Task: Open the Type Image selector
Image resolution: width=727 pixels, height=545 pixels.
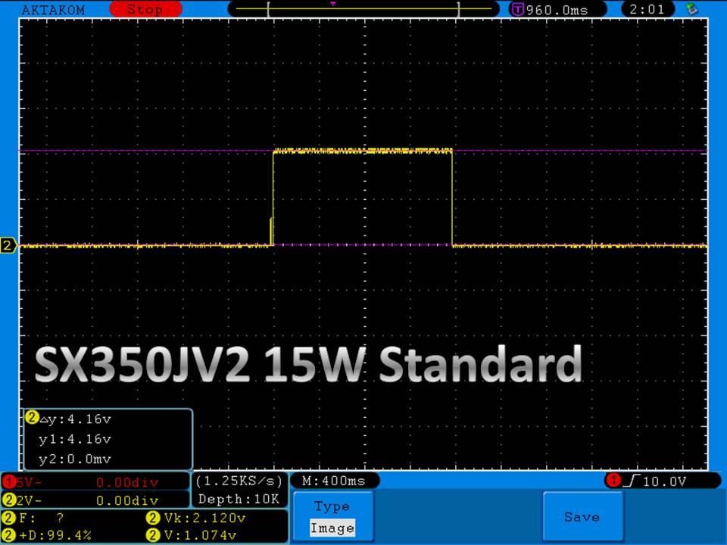Action: (332, 517)
